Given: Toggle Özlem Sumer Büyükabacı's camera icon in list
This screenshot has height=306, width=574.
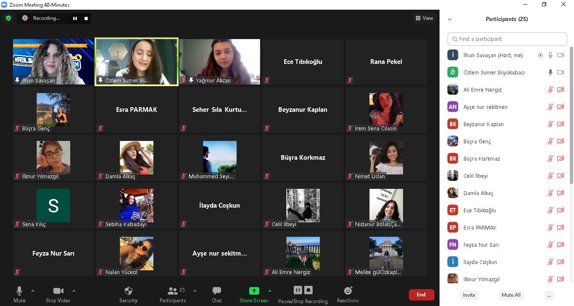Looking at the screenshot, I should click(561, 72).
